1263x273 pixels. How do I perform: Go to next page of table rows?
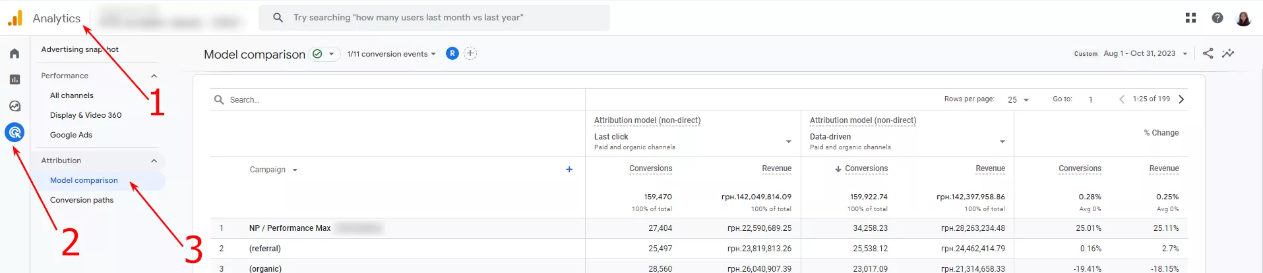tap(1181, 99)
